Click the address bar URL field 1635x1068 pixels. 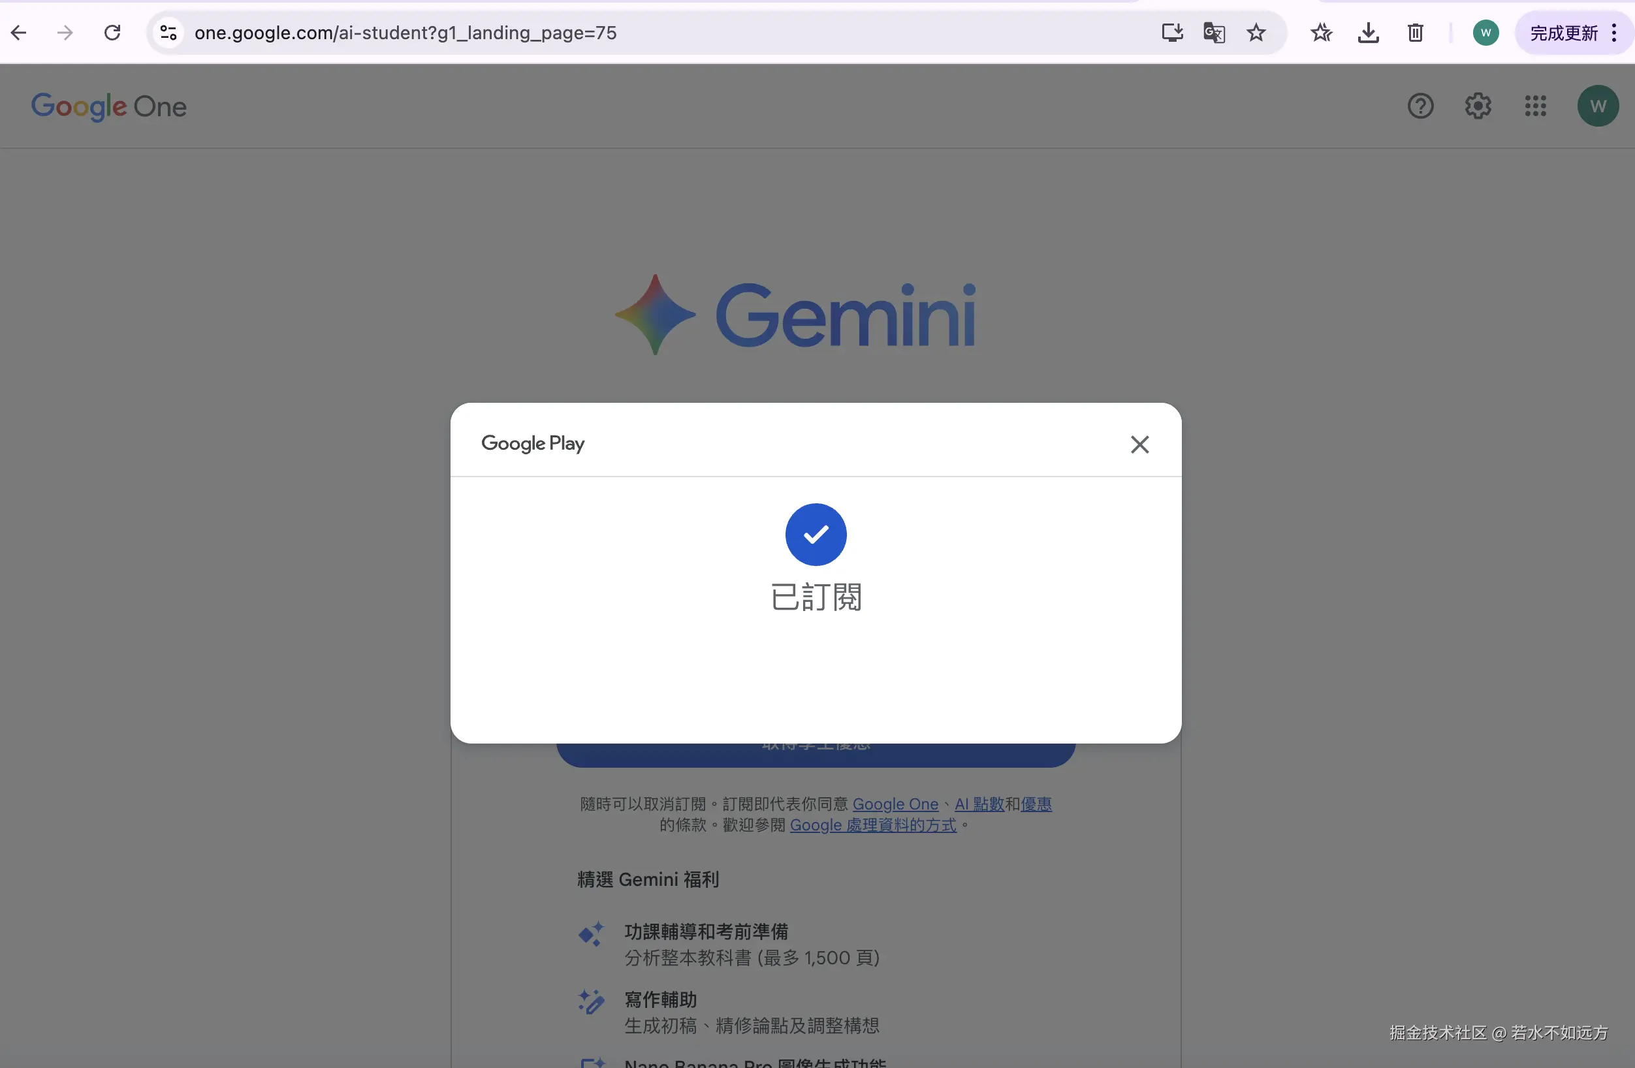point(618,32)
